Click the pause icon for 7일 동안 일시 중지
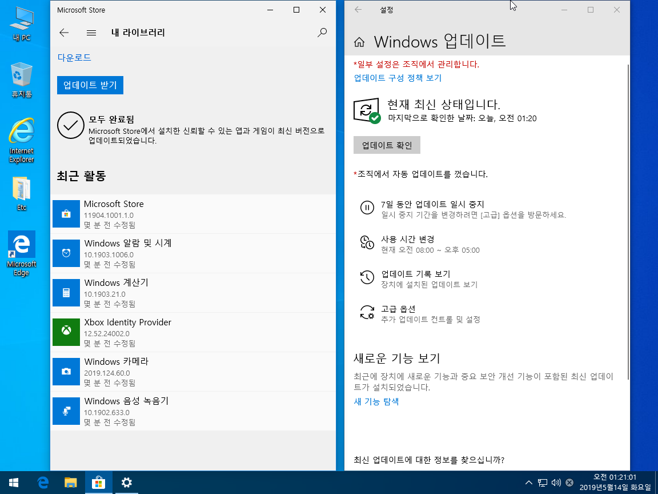This screenshot has height=494, width=658. point(367,208)
